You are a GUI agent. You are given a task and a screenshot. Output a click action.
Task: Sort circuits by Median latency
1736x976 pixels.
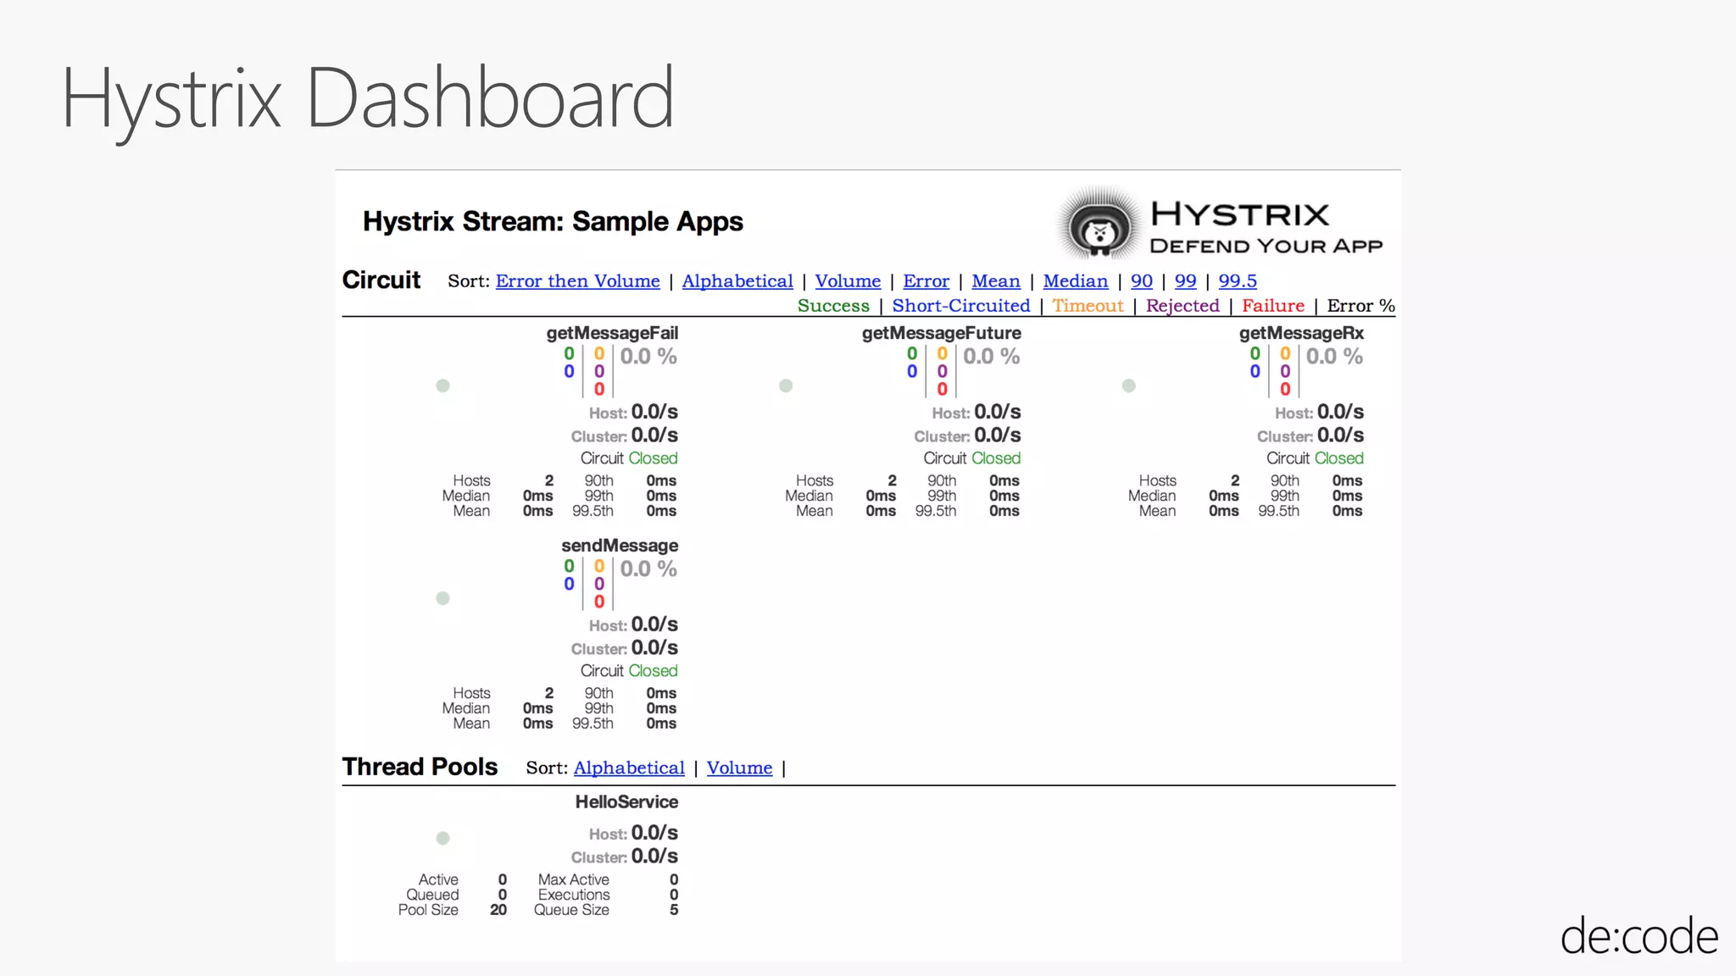coord(1075,281)
